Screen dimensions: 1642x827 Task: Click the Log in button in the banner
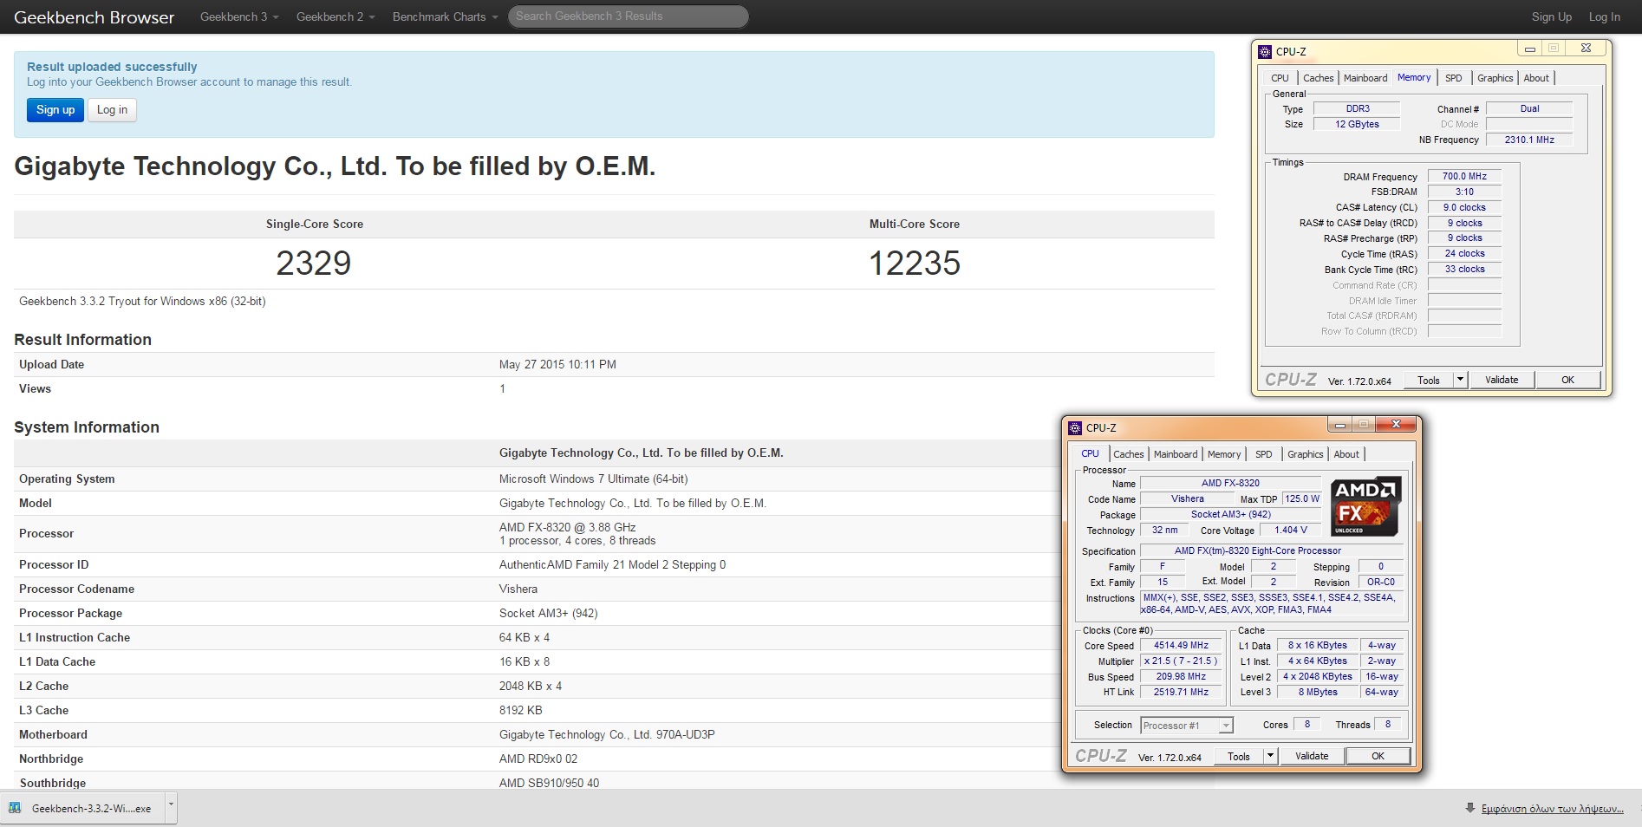112,110
